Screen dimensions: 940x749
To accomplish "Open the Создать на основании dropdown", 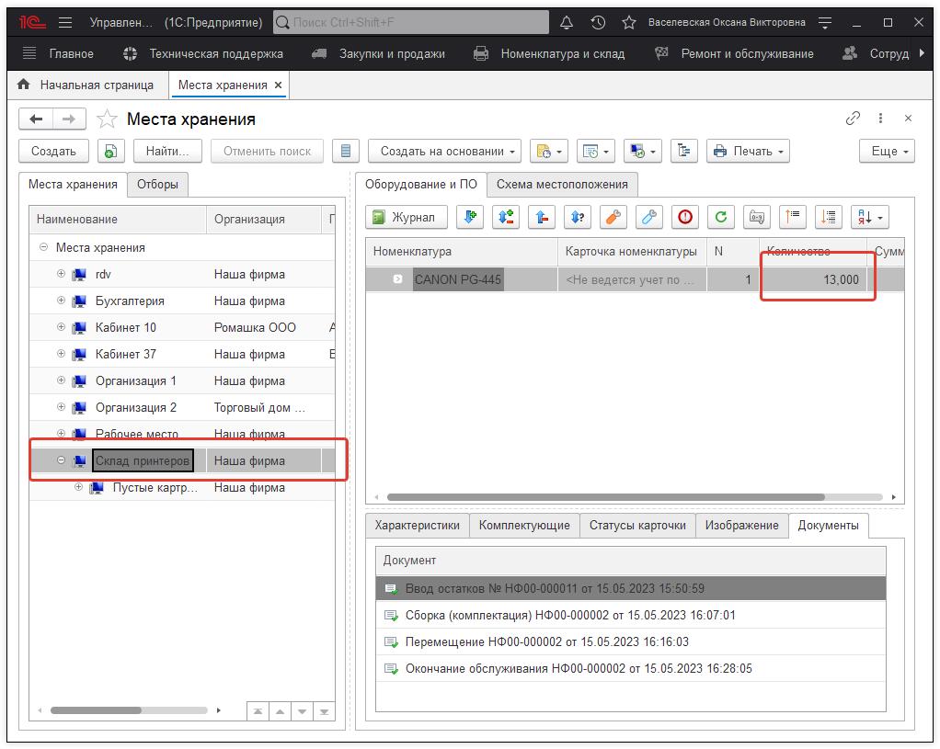I will (x=444, y=152).
